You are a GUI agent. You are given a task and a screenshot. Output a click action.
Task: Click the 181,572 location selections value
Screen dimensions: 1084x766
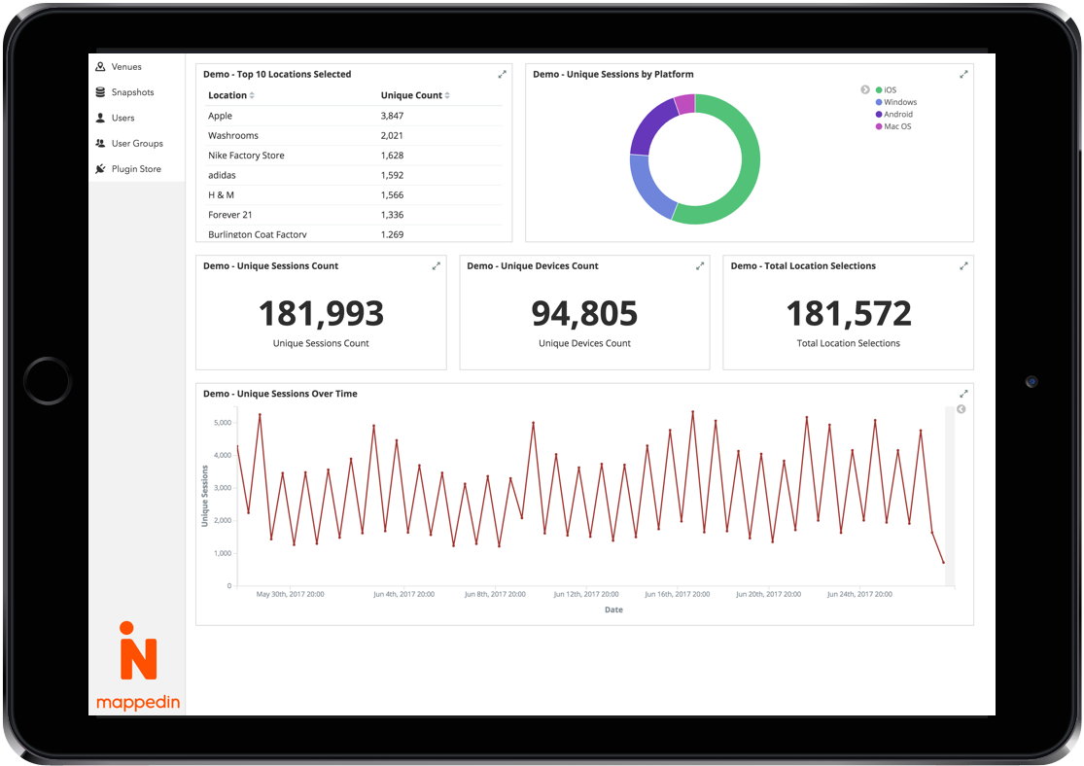pos(849,314)
